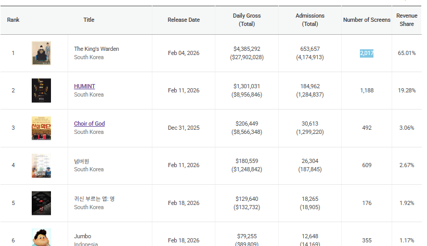Image resolution: width=427 pixels, height=246 pixels.
Task: Select the 귀신 부르는 앱: 영 poster
Action: [x=41, y=203]
